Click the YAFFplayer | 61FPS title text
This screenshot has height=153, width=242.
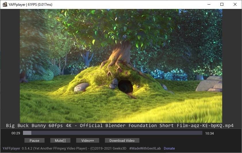tap(30, 5)
